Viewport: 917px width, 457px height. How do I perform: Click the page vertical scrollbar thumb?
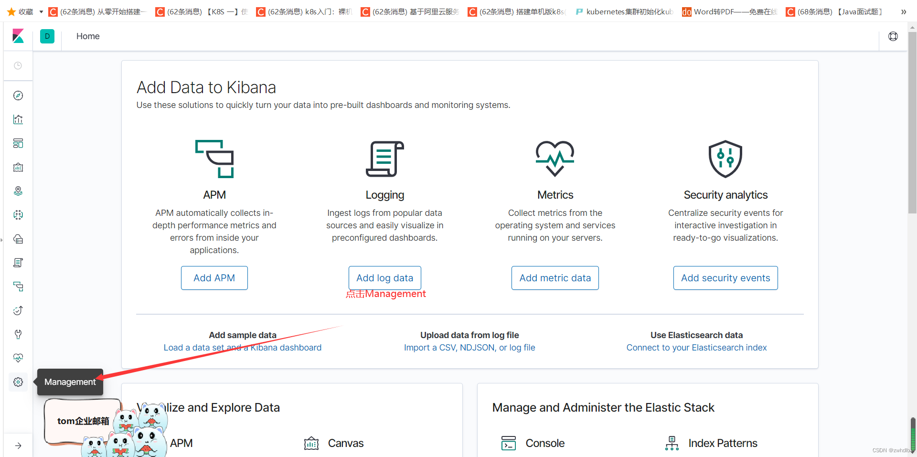click(x=912, y=123)
